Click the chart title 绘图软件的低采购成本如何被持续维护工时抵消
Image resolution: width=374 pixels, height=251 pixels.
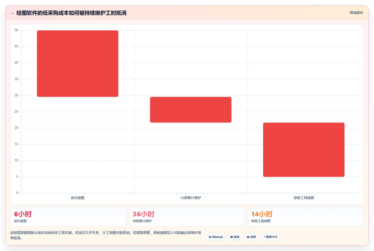(x=71, y=13)
